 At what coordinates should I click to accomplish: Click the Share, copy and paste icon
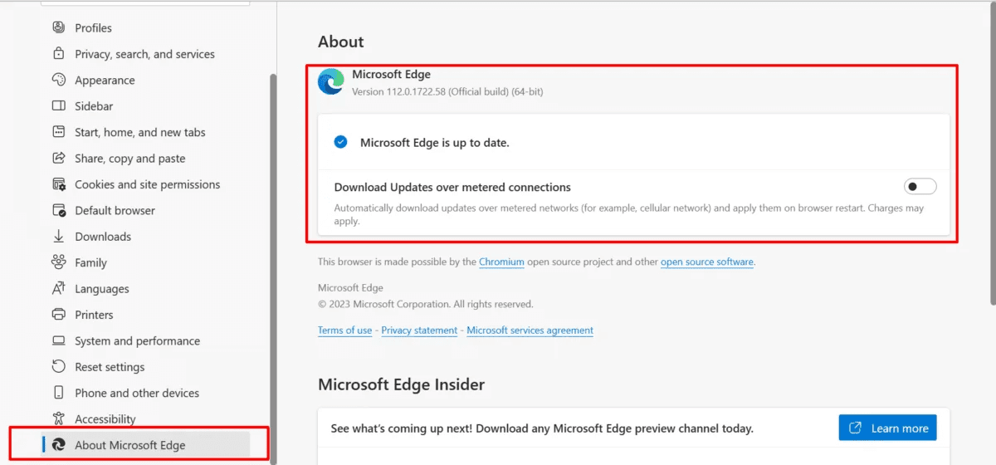click(58, 158)
